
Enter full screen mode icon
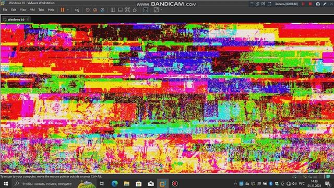[x=127, y=10]
